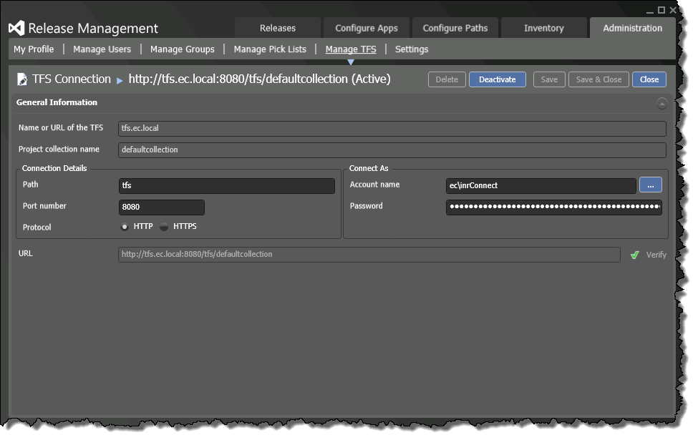Click the Path text field
The height and width of the screenshot is (440, 698).
226,186
